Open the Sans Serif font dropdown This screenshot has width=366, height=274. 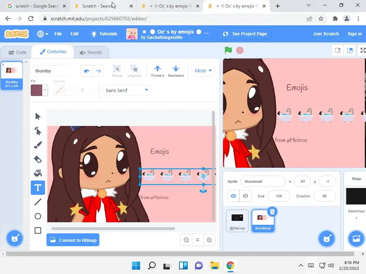point(127,90)
